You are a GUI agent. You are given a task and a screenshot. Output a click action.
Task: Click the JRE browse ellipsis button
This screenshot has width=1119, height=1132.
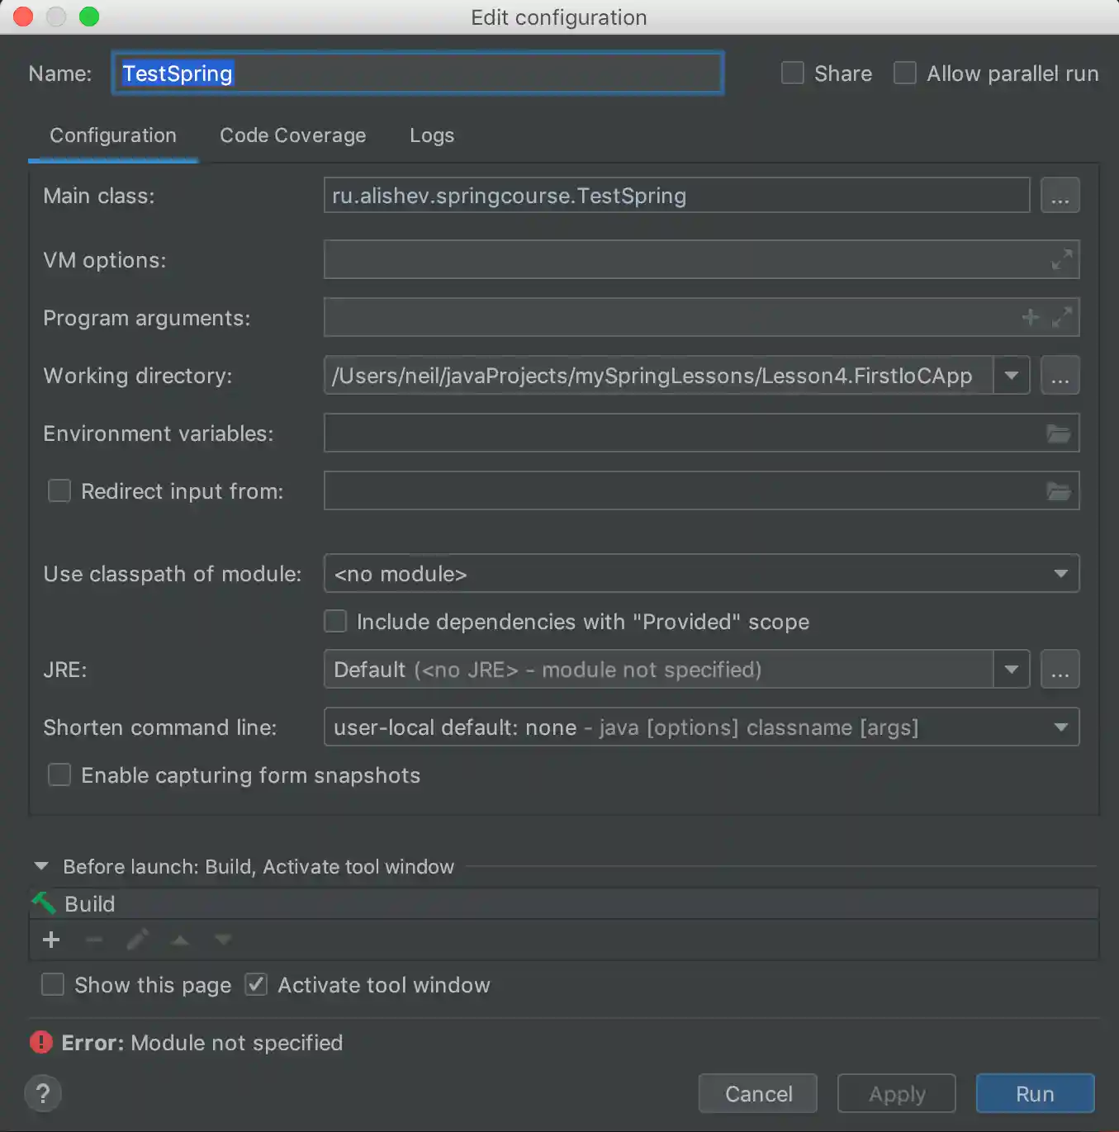[x=1060, y=670]
